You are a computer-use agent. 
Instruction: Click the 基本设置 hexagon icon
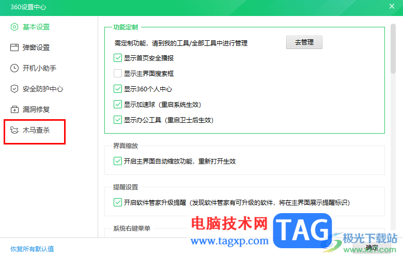[x=14, y=27]
